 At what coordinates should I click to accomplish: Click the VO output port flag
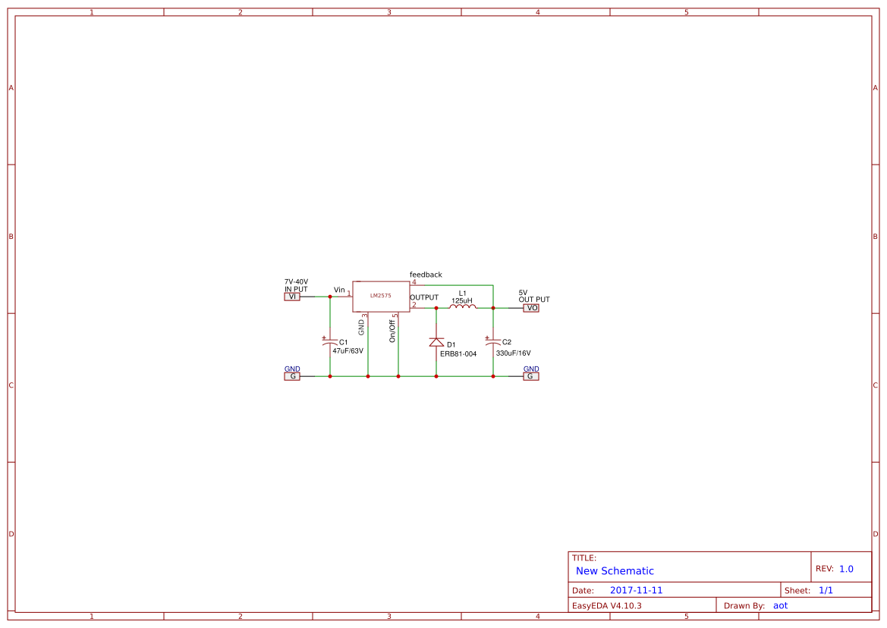[x=531, y=308]
